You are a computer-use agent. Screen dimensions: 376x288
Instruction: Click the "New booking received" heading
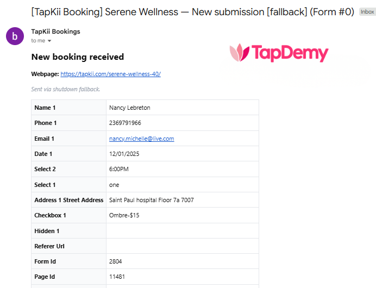click(x=78, y=57)
